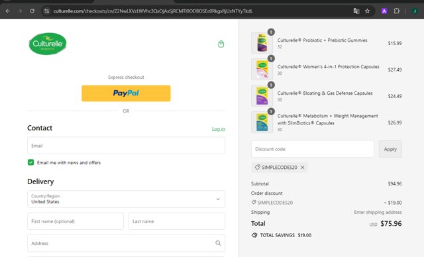Uncheck Email me with news and offers
The height and width of the screenshot is (257, 424).
[x=31, y=162]
